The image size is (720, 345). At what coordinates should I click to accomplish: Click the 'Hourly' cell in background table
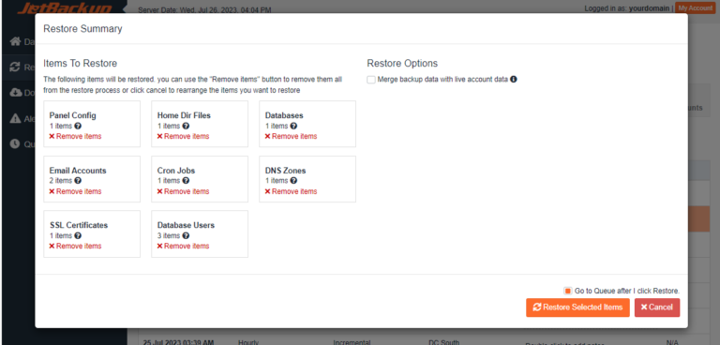point(248,342)
